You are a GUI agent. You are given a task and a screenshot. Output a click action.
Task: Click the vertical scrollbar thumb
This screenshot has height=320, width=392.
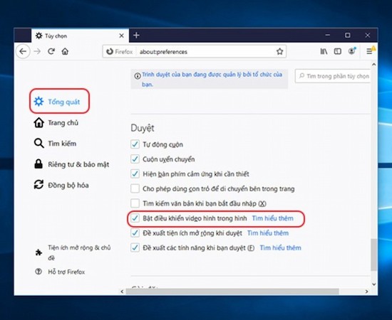373,255
